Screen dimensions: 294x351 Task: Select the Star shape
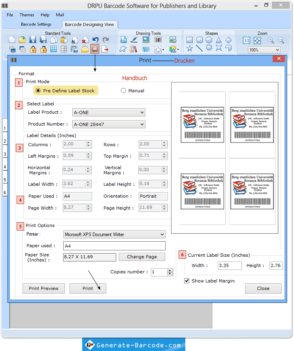click(190, 48)
